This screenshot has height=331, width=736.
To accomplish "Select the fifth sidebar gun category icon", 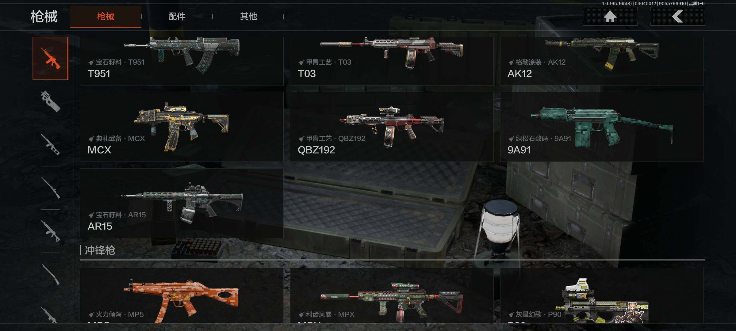I will (50, 231).
